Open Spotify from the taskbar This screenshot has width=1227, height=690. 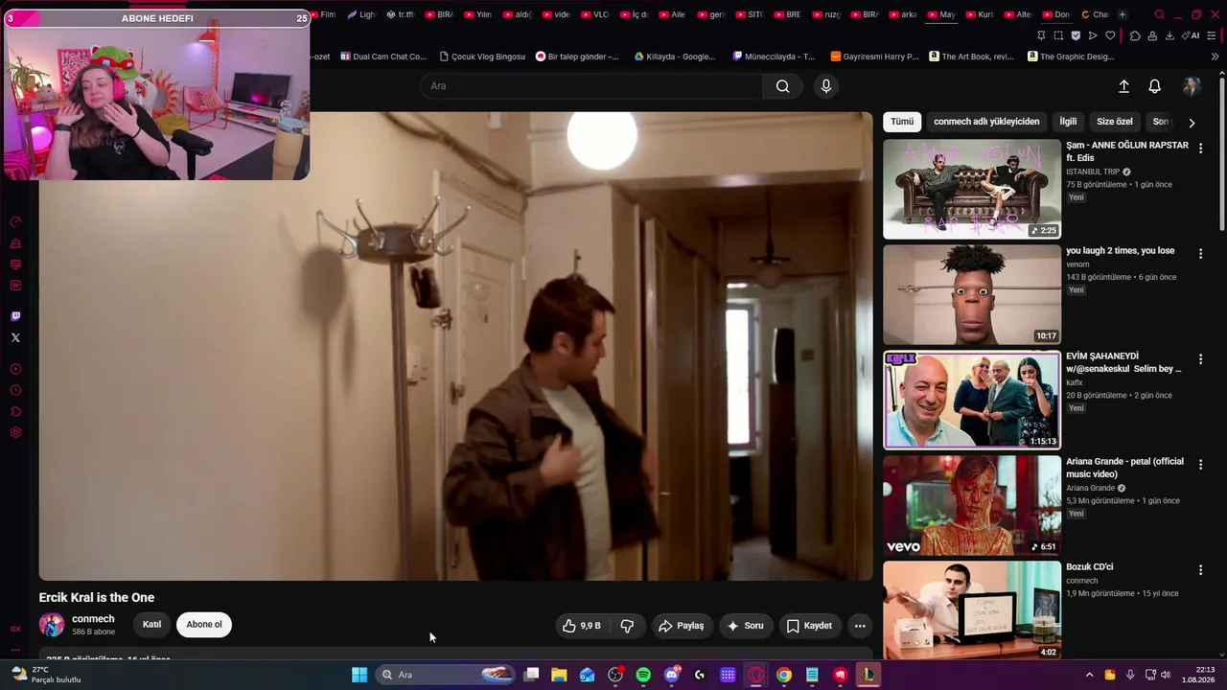pyautogui.click(x=643, y=675)
